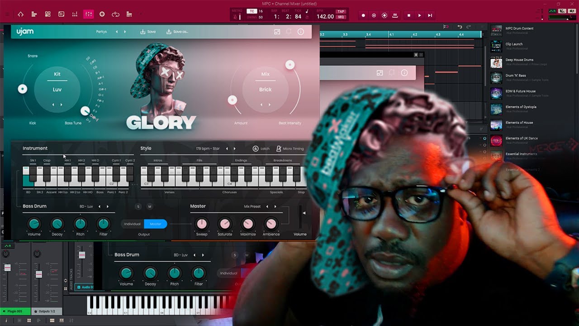Select next style arrow after 179 bpm
The width and height of the screenshot is (579, 326).
(234, 149)
